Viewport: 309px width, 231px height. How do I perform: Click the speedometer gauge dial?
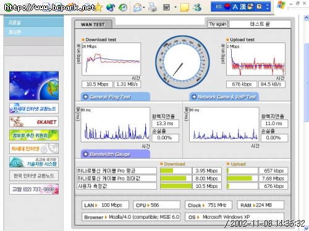(x=182, y=62)
